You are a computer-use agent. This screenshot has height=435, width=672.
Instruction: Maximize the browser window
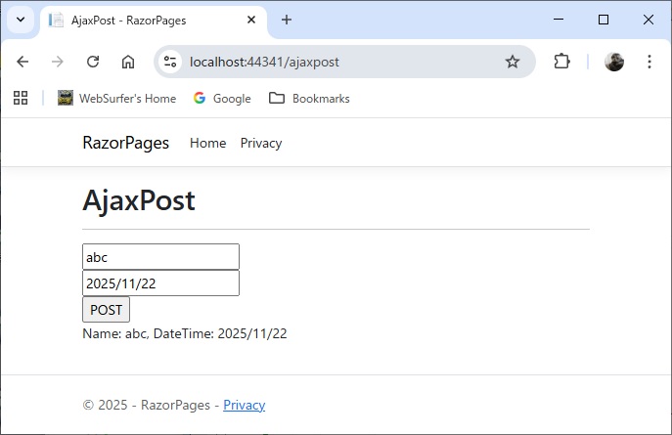604,20
